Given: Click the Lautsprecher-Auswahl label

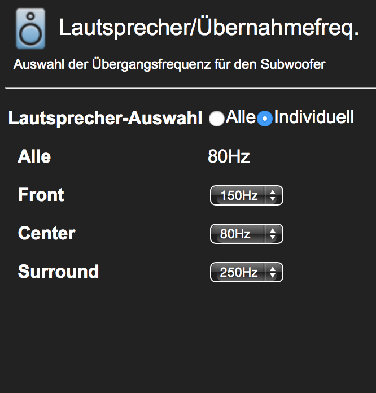Looking at the screenshot, I should [x=106, y=119].
